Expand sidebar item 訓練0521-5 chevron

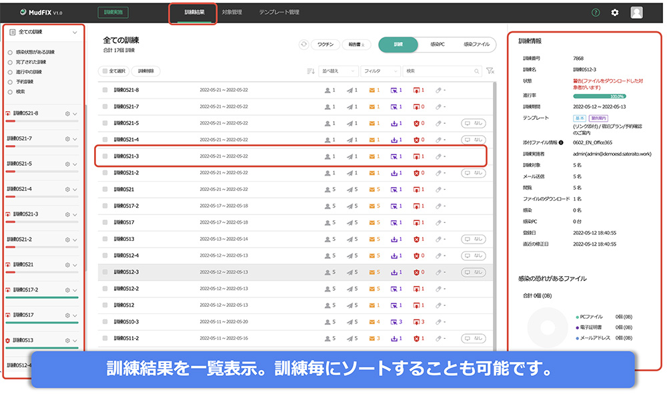(x=75, y=164)
